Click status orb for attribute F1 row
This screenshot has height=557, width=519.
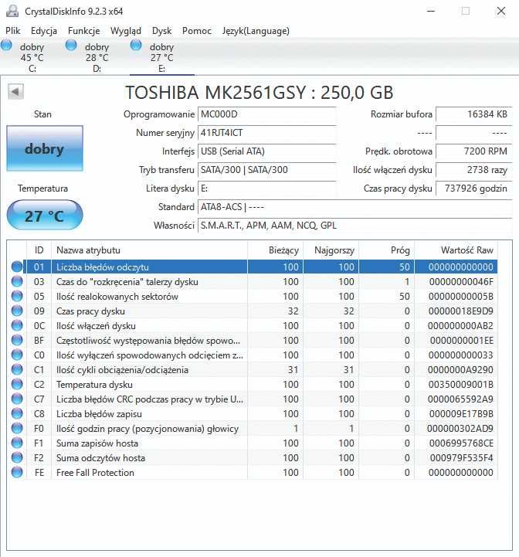17,443
